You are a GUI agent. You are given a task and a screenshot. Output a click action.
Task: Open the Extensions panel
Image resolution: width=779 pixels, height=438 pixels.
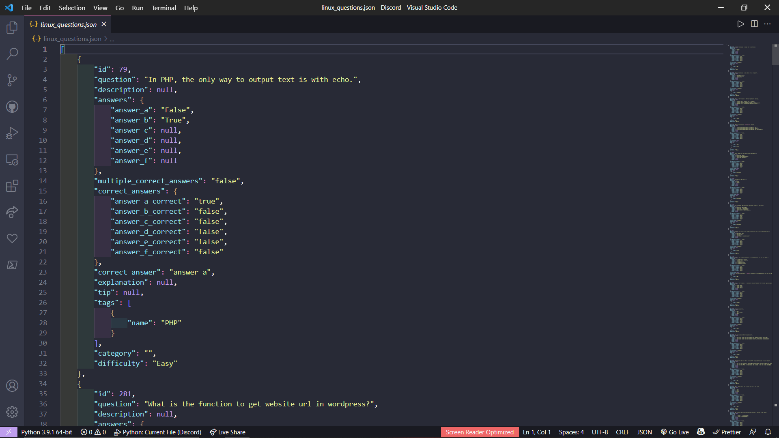pyautogui.click(x=12, y=186)
